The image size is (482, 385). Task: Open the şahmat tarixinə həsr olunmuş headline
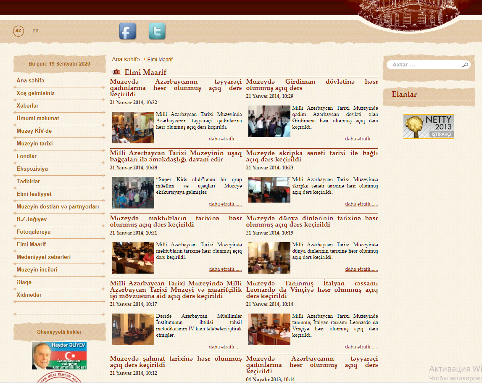pyautogui.click(x=176, y=362)
